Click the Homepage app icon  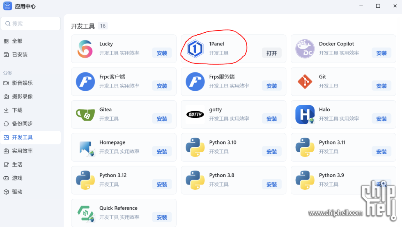tap(86, 148)
